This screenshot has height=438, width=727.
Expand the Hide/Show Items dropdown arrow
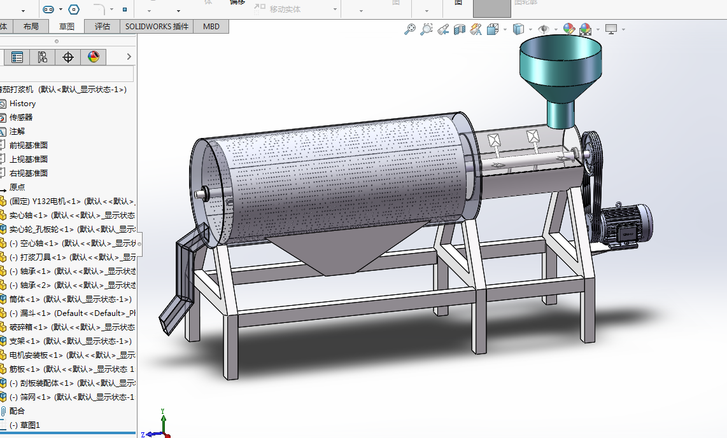[x=556, y=30]
